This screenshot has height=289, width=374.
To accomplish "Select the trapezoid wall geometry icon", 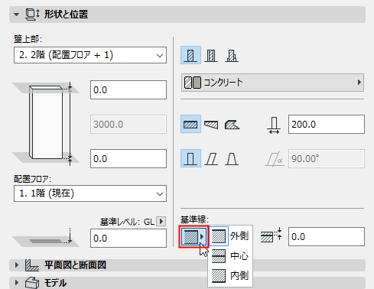I will click(x=211, y=125).
